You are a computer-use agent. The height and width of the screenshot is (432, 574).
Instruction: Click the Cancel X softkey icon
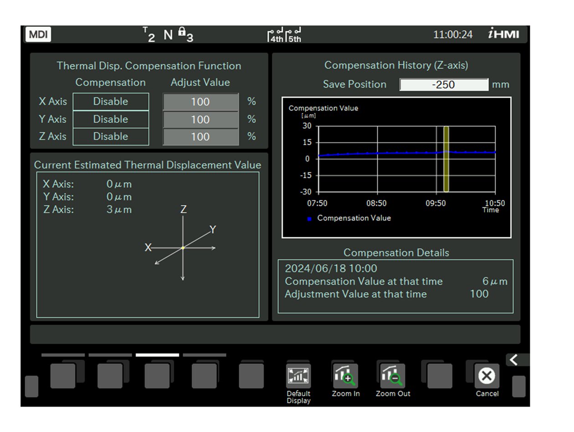click(487, 376)
